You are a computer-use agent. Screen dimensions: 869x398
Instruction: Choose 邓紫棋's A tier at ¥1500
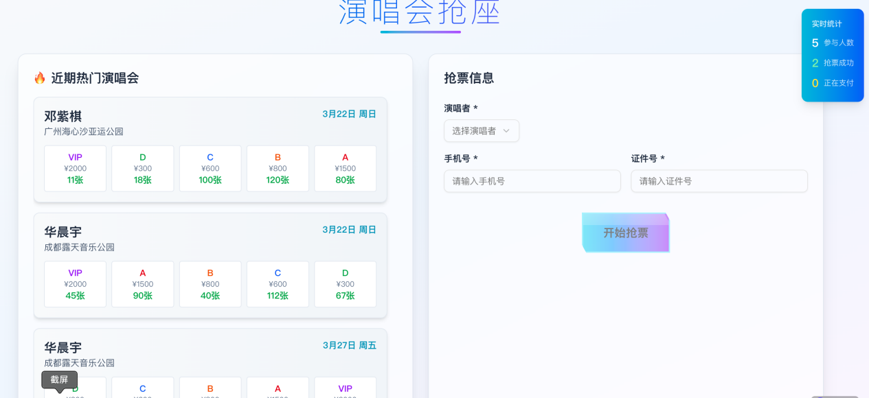[x=345, y=168]
